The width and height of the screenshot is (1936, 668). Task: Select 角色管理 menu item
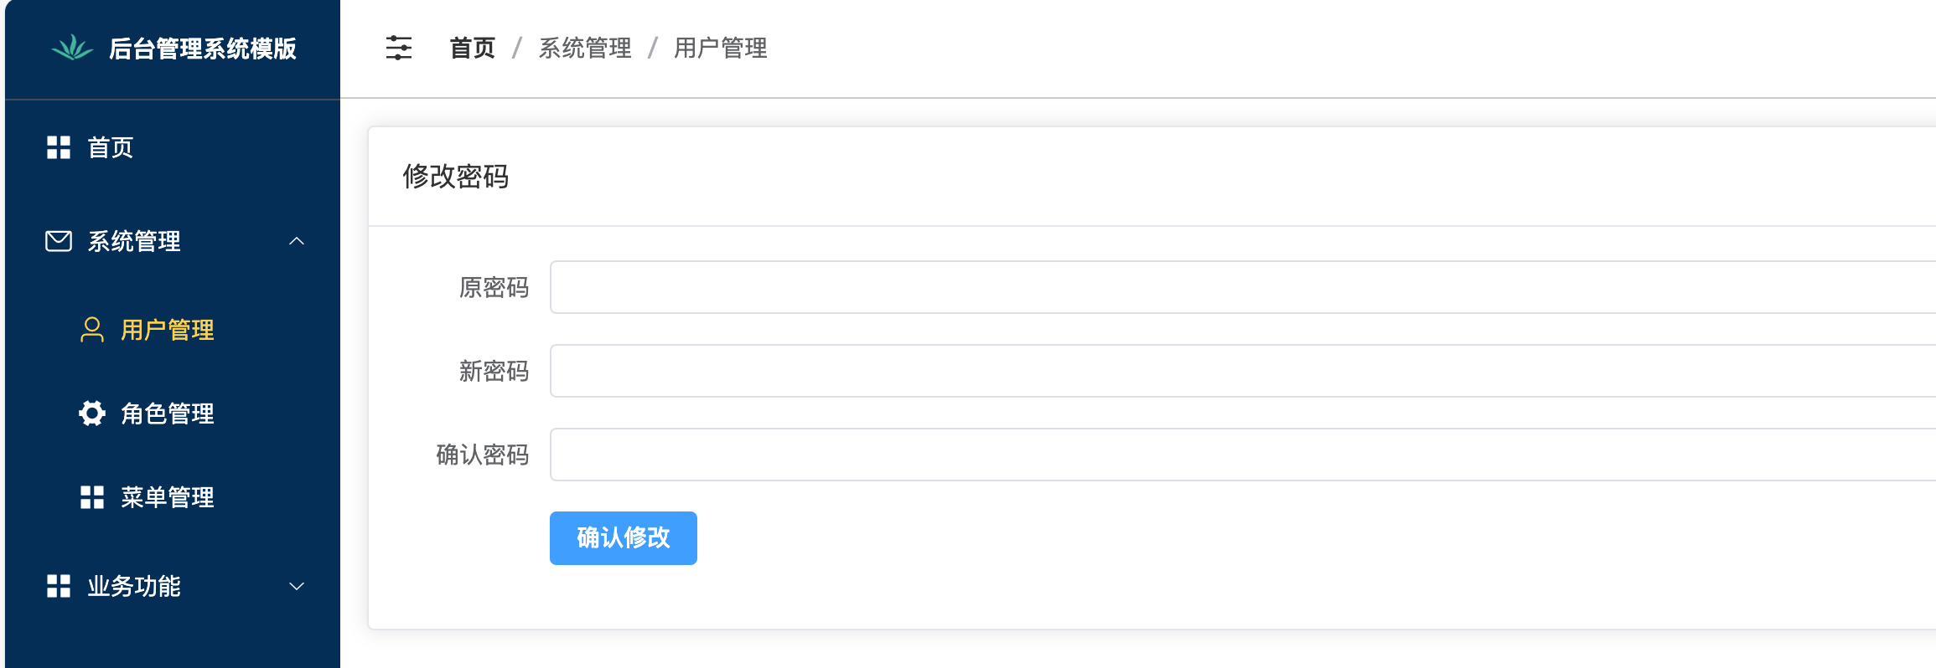point(168,414)
